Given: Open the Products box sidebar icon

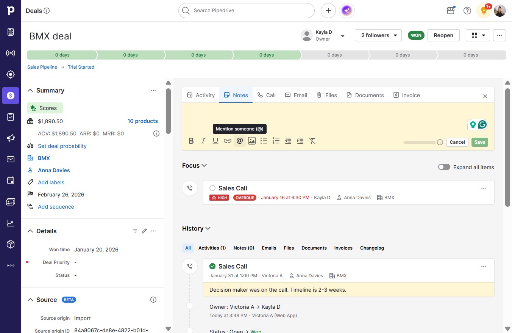Looking at the screenshot, I should [x=11, y=244].
